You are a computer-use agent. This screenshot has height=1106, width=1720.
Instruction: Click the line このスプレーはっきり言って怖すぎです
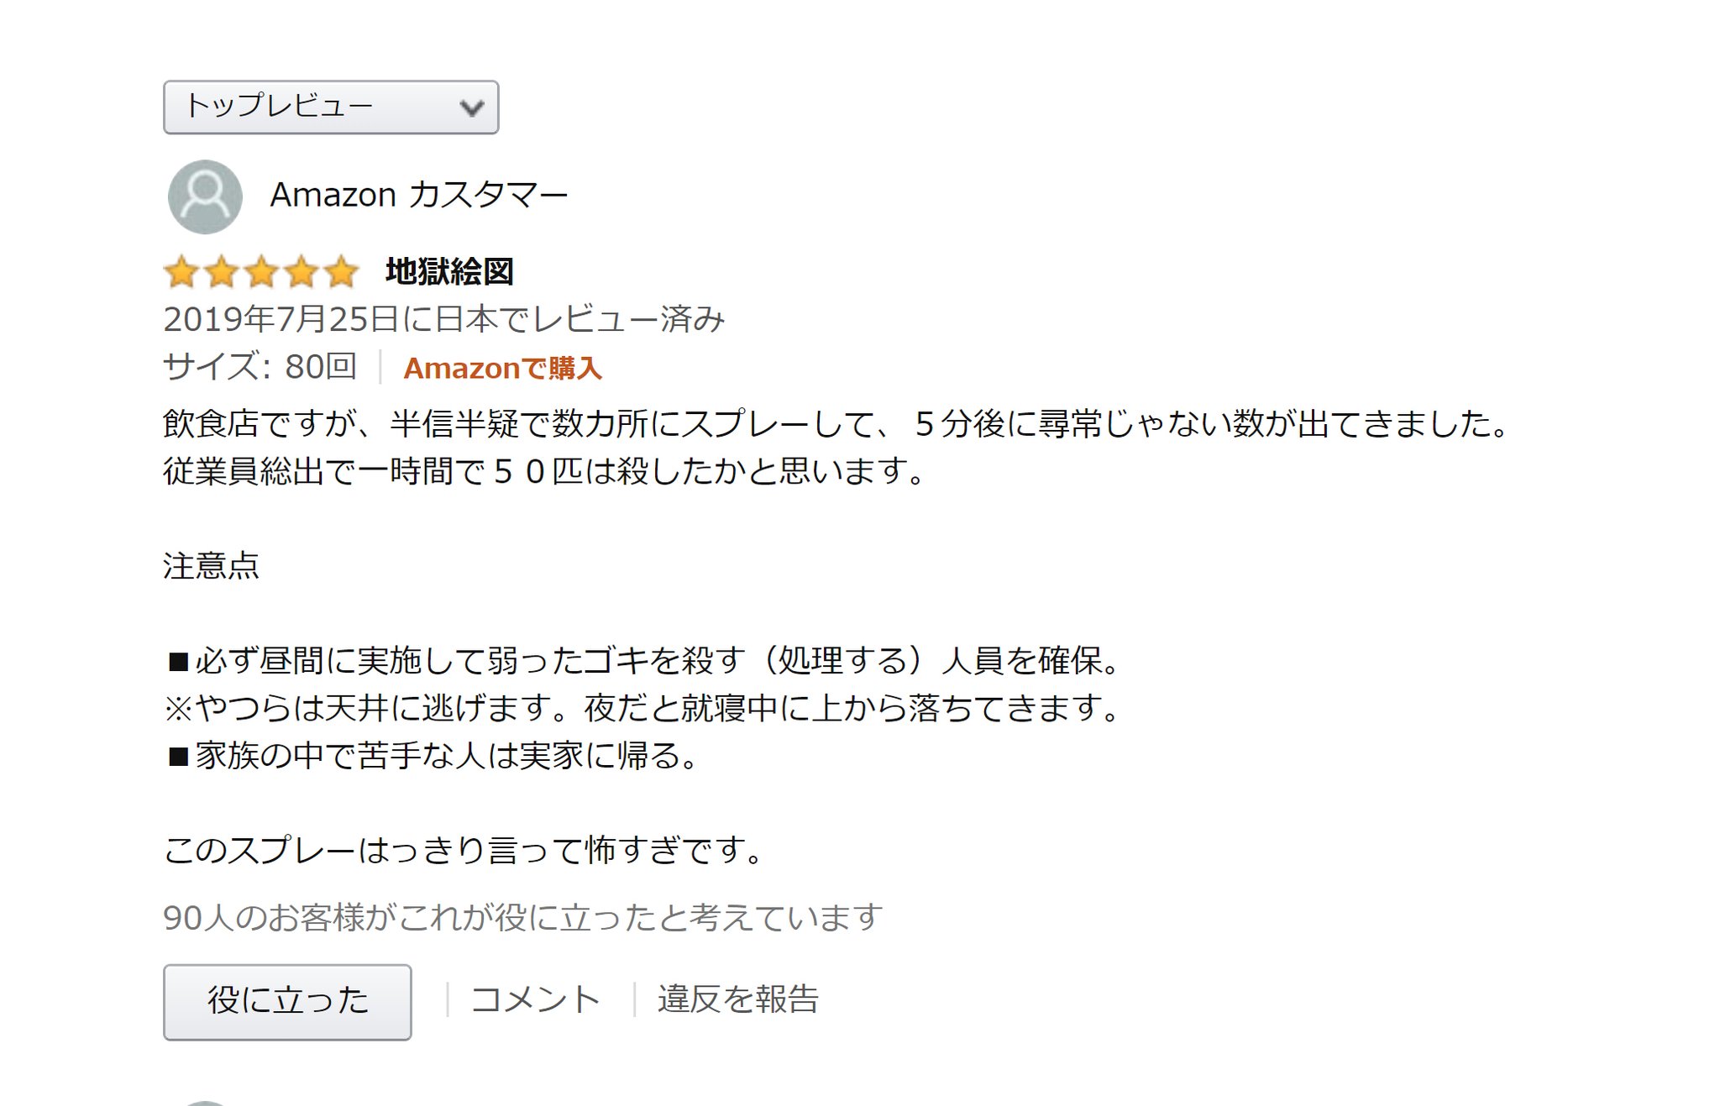[464, 850]
